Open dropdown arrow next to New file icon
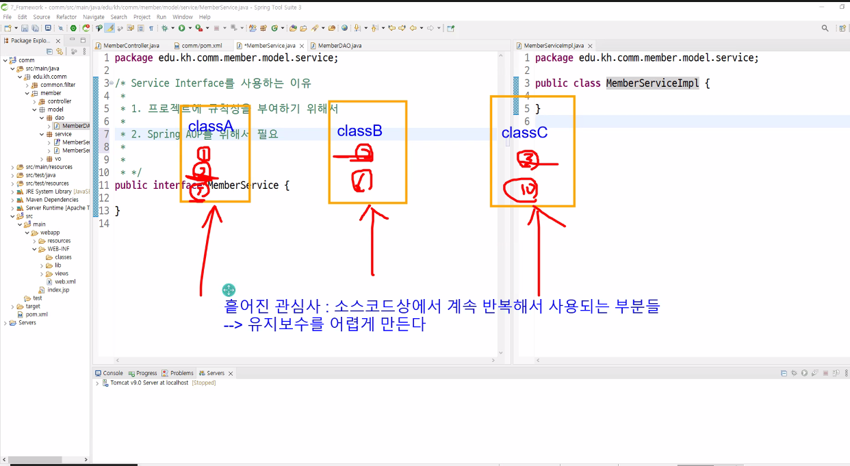 (x=16, y=28)
